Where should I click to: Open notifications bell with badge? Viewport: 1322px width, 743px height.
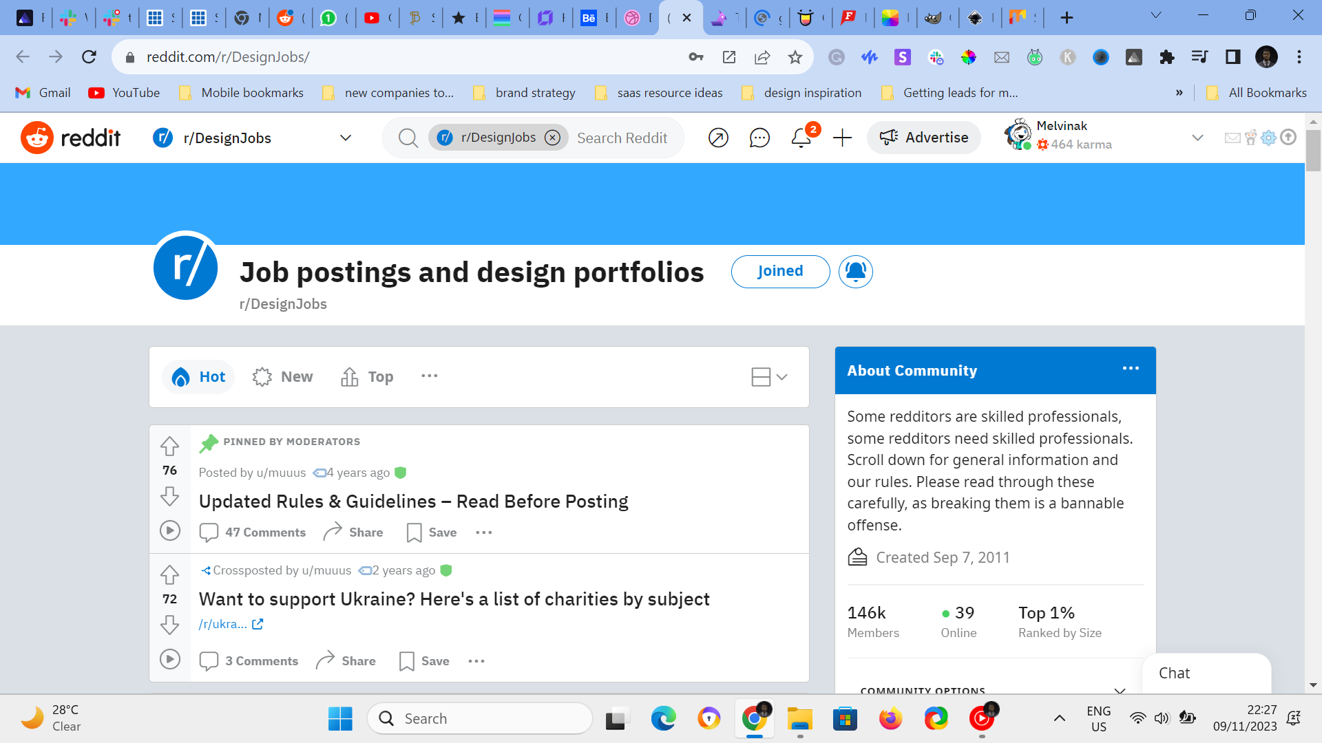(x=801, y=138)
